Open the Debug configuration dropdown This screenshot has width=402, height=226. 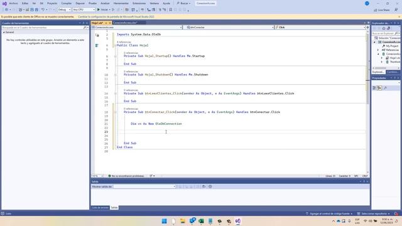pyautogui.click(x=64, y=10)
